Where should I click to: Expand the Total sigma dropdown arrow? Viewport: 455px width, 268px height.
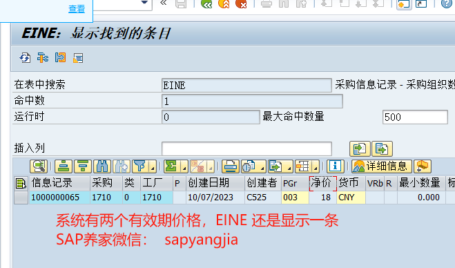coord(184,167)
